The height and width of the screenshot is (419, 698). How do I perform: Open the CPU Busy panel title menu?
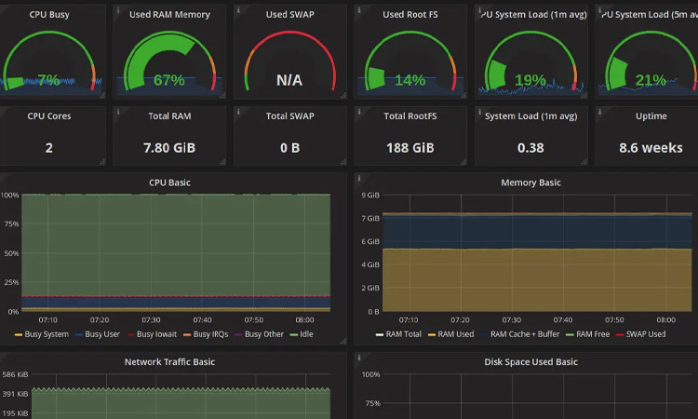click(49, 15)
